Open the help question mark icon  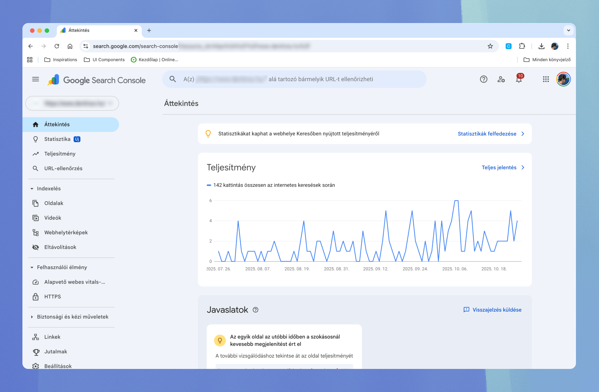tap(484, 79)
